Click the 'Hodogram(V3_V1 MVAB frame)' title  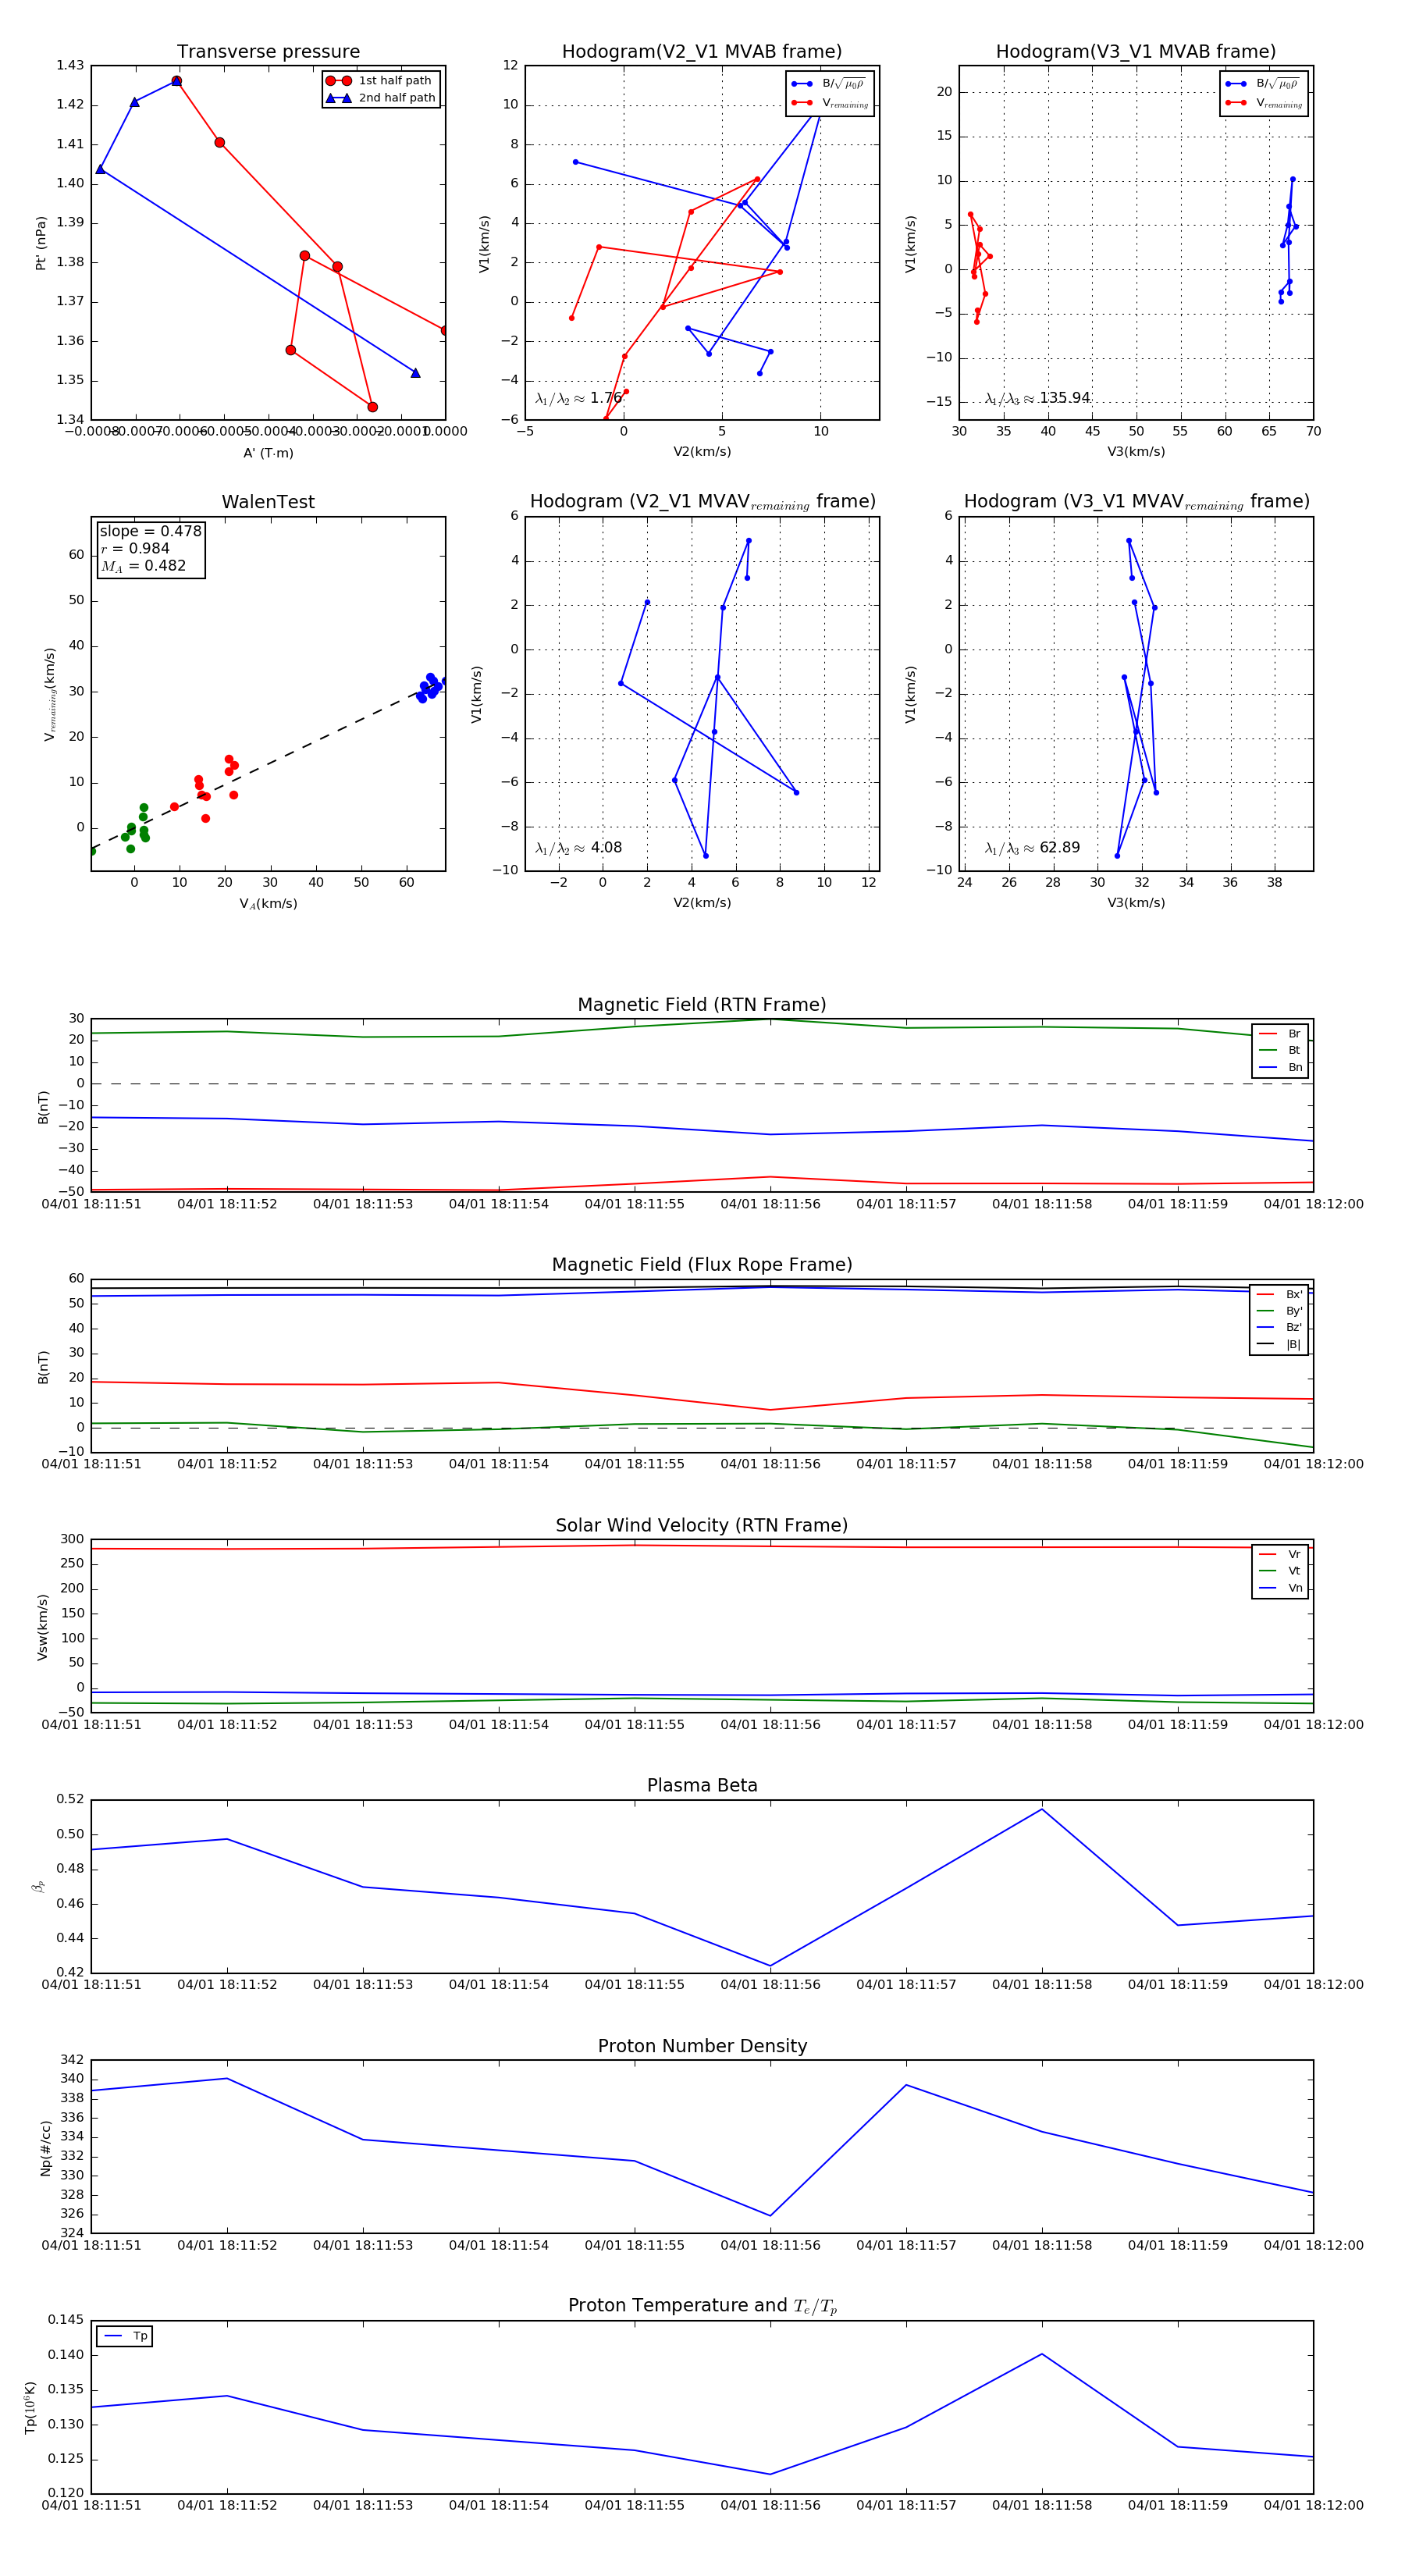click(x=1136, y=51)
